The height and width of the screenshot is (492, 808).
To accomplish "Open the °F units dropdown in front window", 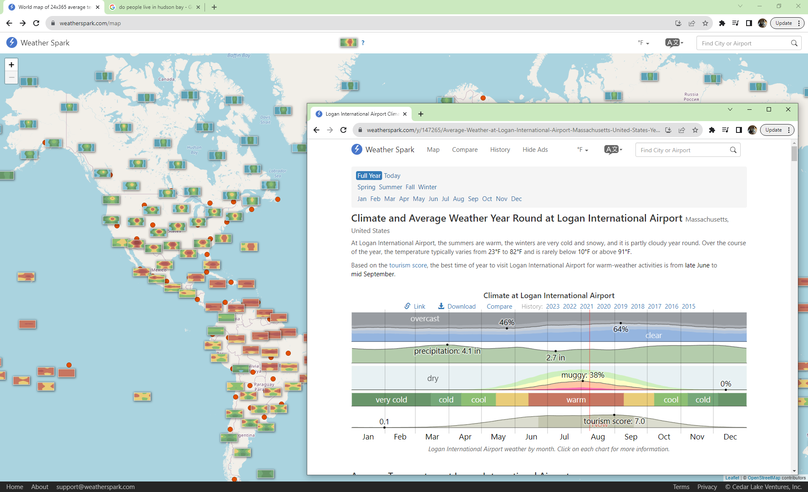I will click(582, 150).
